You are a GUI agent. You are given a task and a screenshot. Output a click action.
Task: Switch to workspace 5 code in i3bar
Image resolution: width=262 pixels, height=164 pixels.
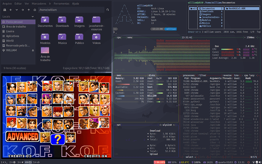pos(36,162)
